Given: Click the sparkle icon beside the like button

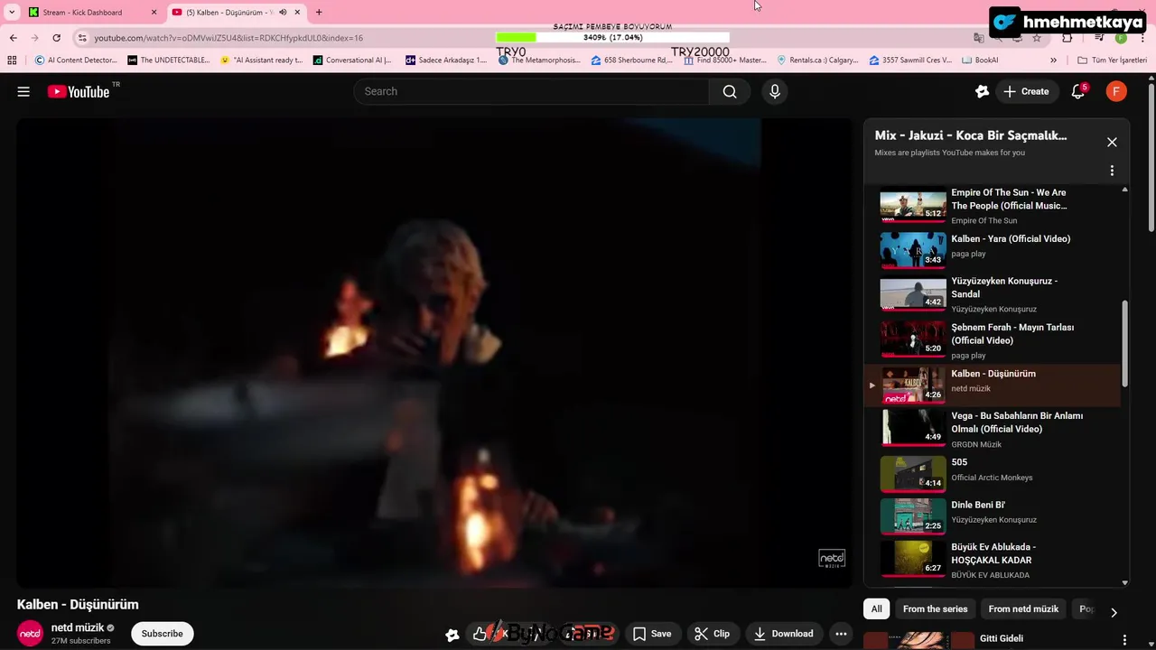Looking at the screenshot, I should (x=452, y=635).
